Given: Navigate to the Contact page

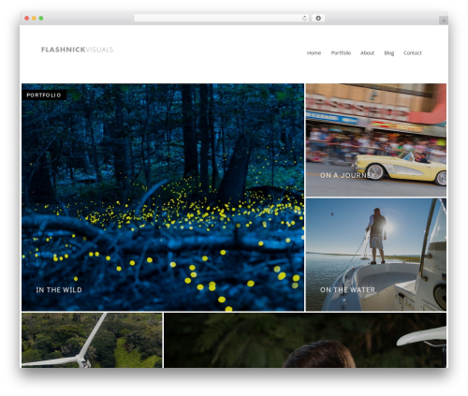Looking at the screenshot, I should (x=413, y=53).
